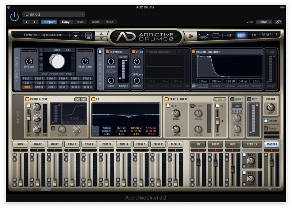Click the Response Volume knob
The image size is (292, 209).
point(111,61)
